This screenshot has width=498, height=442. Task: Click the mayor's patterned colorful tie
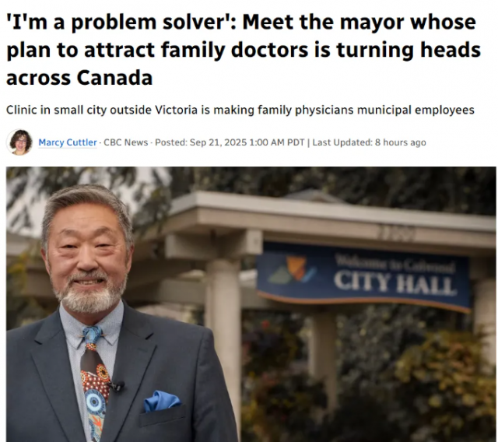tap(95, 383)
